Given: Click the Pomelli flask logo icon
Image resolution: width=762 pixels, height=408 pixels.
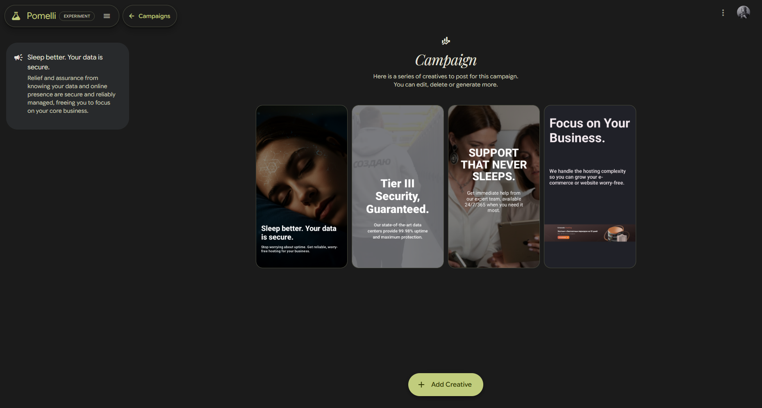Looking at the screenshot, I should (x=16, y=16).
